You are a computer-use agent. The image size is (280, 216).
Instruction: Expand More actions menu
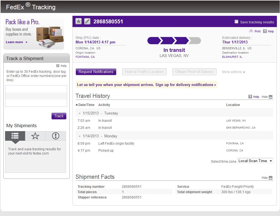tap(233, 72)
